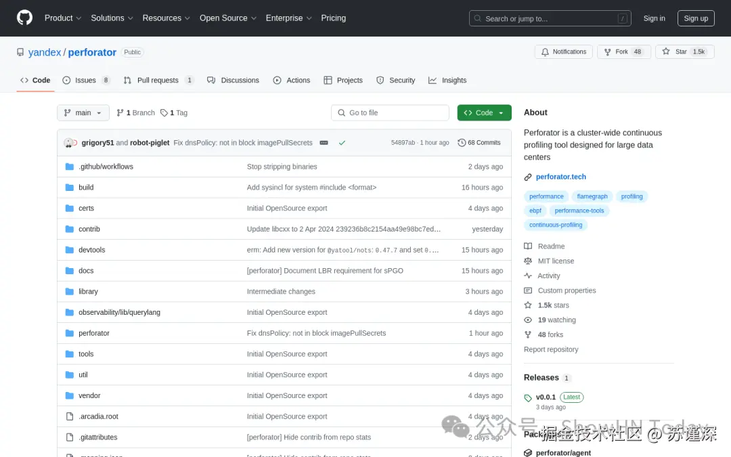The width and height of the screenshot is (731, 457).
Task: Expand commit message details ellipsis
Action: [324, 143]
